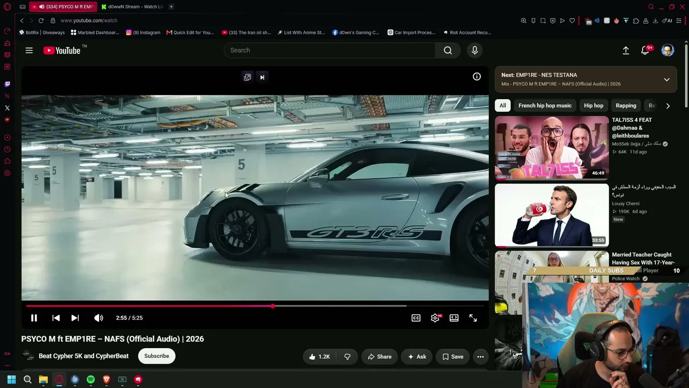Go back to previous page
Viewport: 689px width, 388px height.
tap(22, 20)
